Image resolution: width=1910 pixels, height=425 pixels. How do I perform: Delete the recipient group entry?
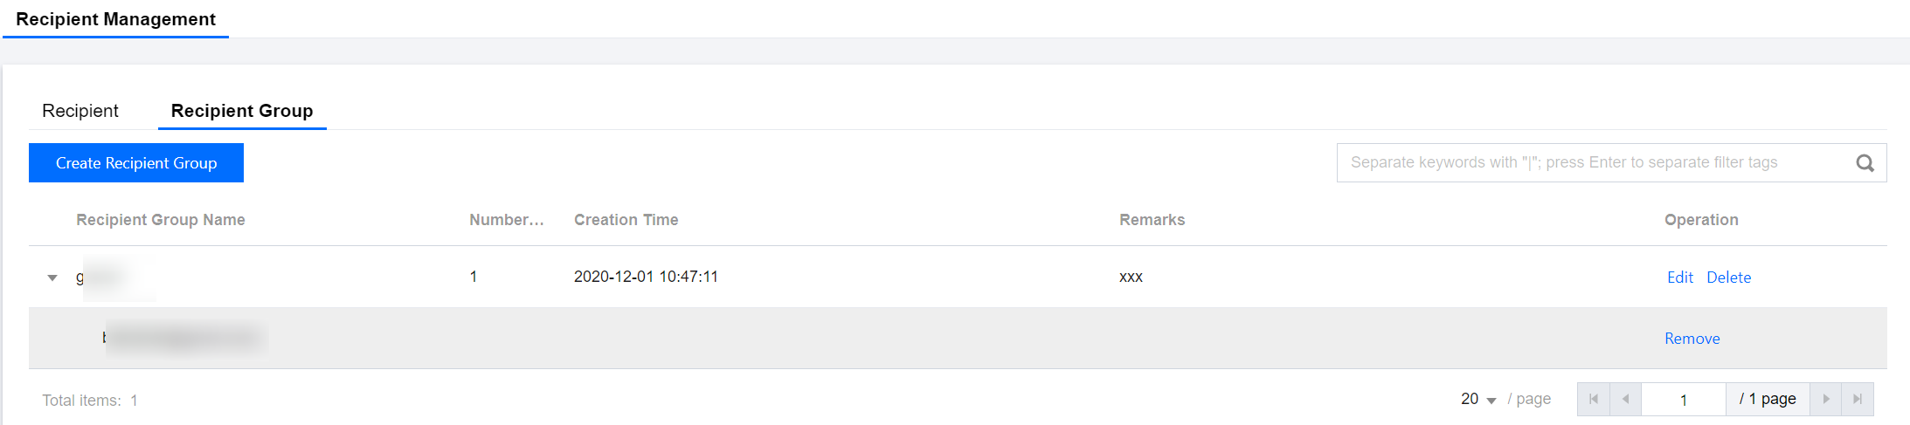pyautogui.click(x=1728, y=278)
